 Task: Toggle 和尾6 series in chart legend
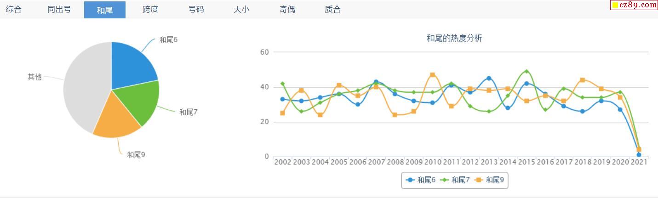click(x=420, y=180)
